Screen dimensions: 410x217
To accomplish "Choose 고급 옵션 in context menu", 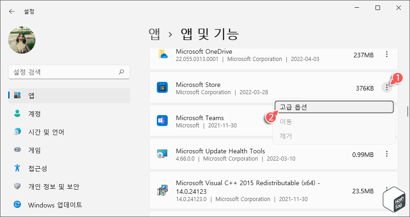I will click(334, 107).
